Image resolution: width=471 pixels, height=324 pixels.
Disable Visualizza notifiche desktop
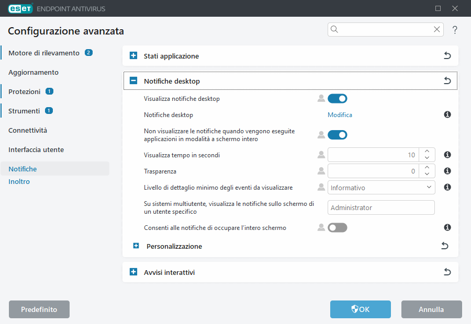click(338, 98)
